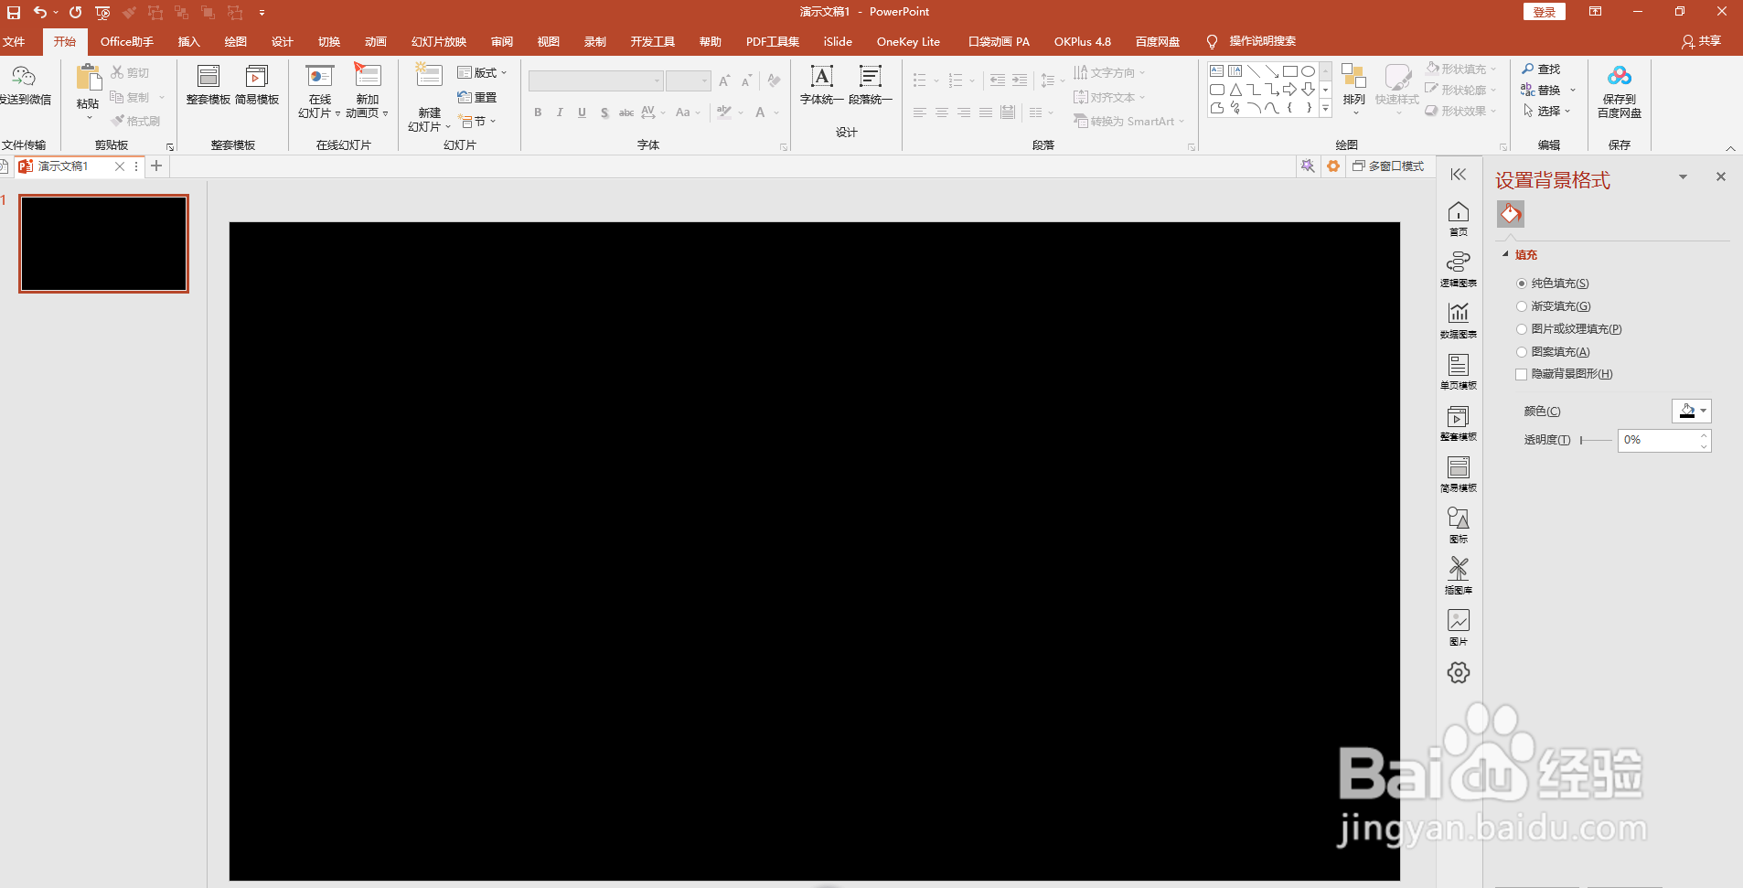Open the 设置背景格式 pane options arrow
This screenshot has height=888, width=1743.
[1683, 177]
